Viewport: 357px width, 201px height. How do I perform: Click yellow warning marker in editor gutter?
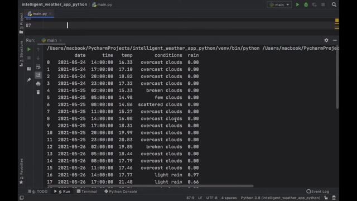pyautogui.click(x=337, y=20)
